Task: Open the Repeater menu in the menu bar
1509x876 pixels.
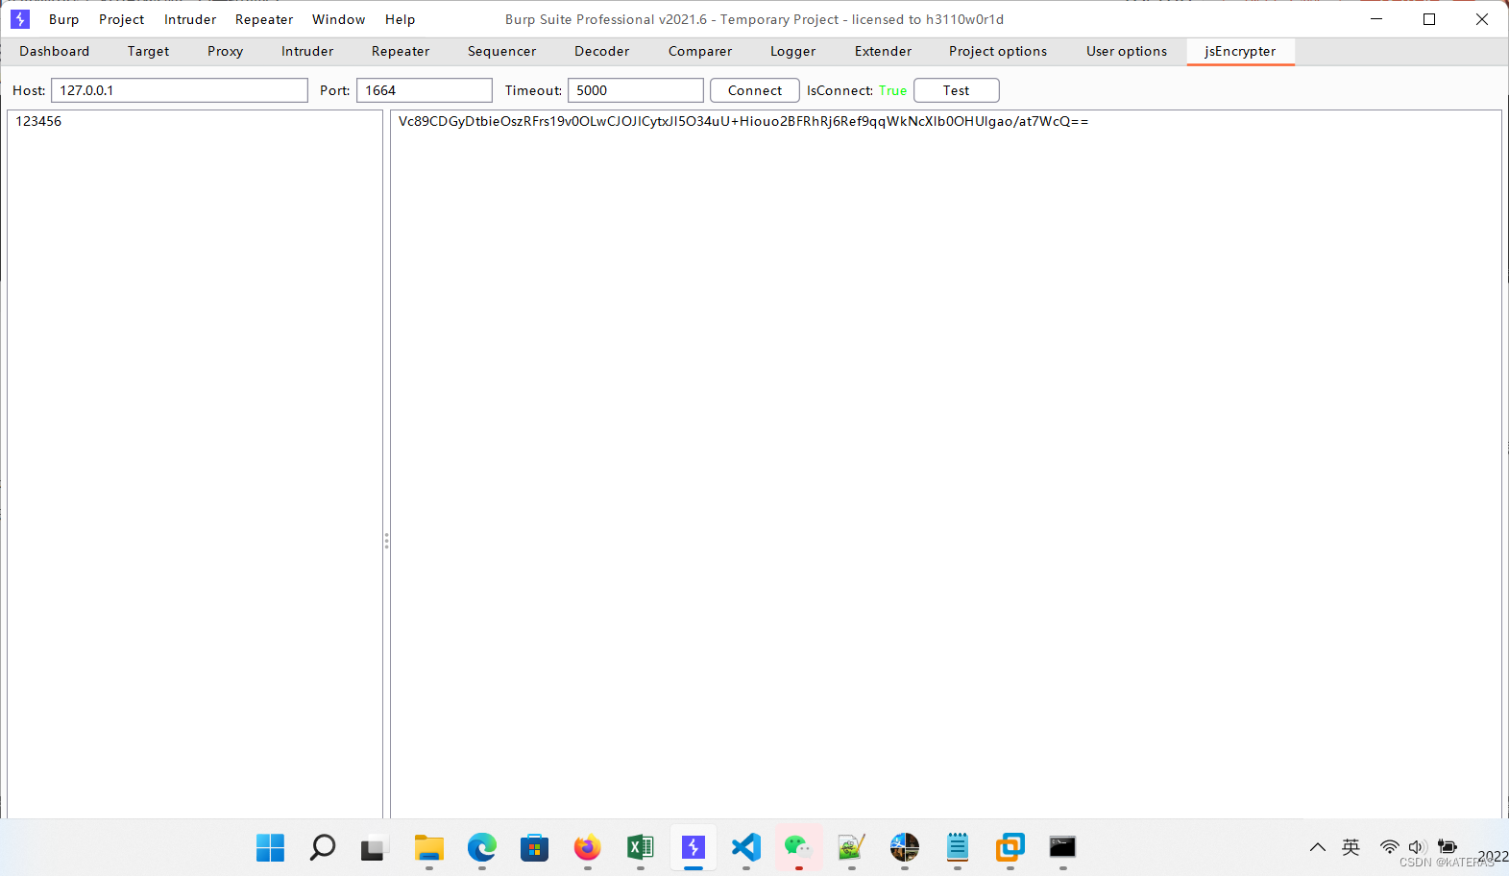Action: point(264,19)
